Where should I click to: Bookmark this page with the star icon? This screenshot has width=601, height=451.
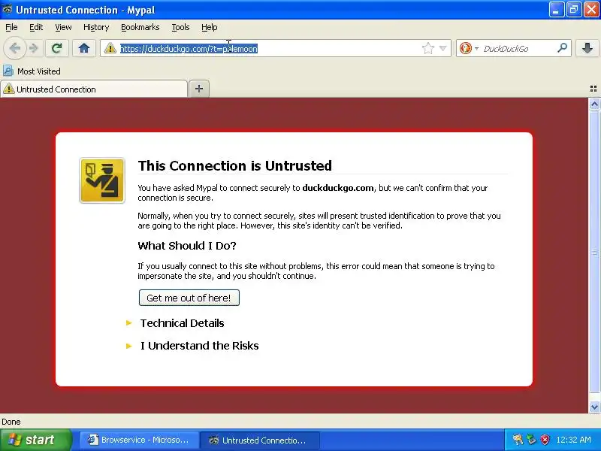pos(427,48)
